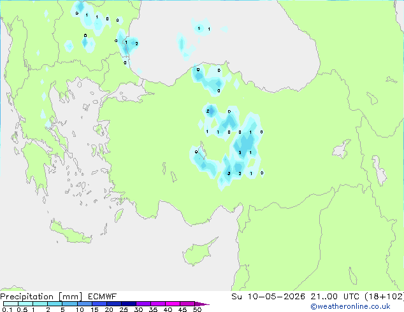This screenshot has height=312, width=404.
Task: Click the '0.5' legend scale label
Action: point(22,309)
